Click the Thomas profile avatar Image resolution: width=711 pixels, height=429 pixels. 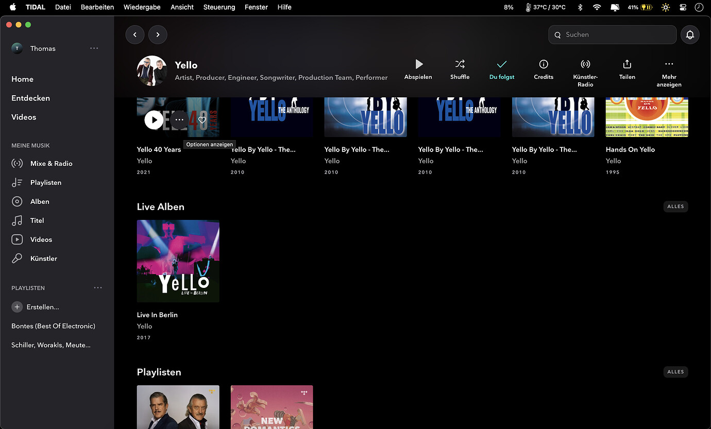[17, 48]
